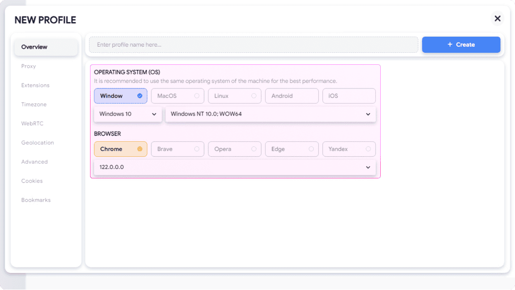Pick Yandex as the browser
515x290 pixels.
click(349, 149)
